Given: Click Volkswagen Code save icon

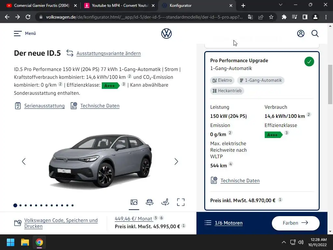Looking at the screenshot, I should click(18, 223).
